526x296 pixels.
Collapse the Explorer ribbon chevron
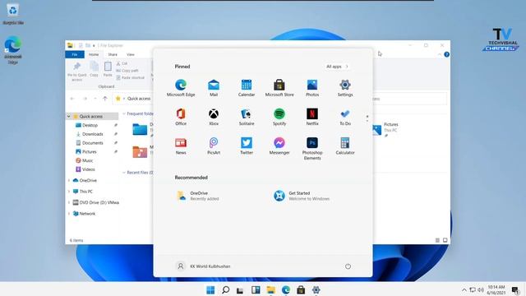(x=440, y=54)
